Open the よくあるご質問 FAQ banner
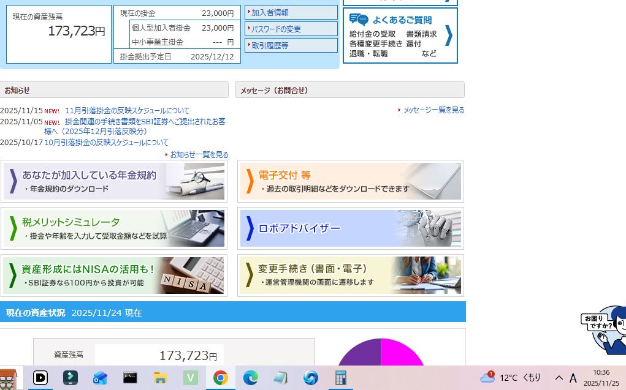 point(400,36)
